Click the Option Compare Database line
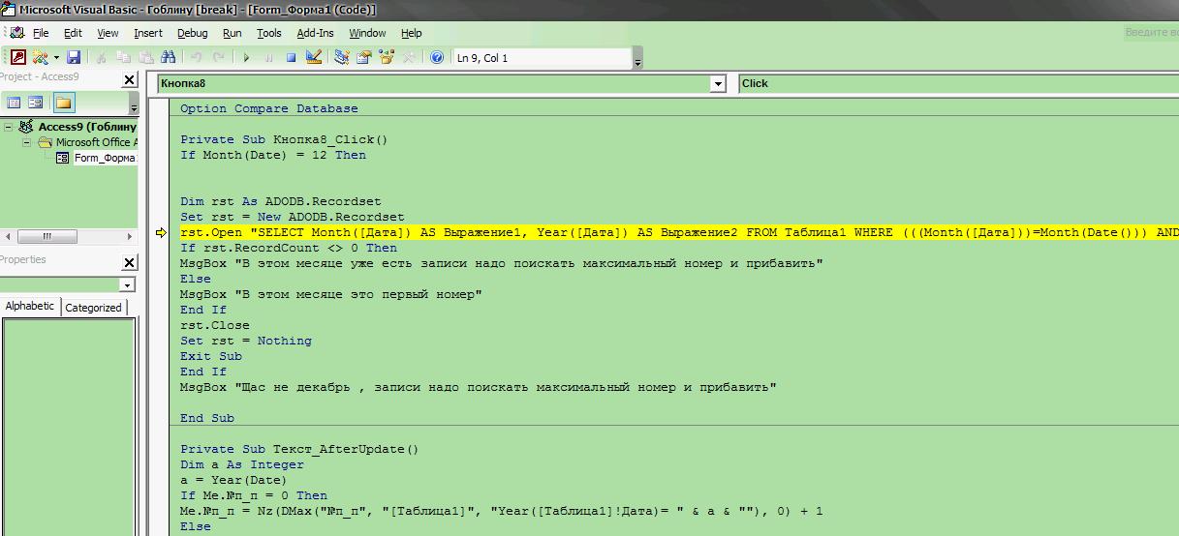 (269, 108)
